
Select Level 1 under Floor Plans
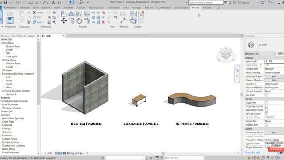pyautogui.click(x=10, y=50)
